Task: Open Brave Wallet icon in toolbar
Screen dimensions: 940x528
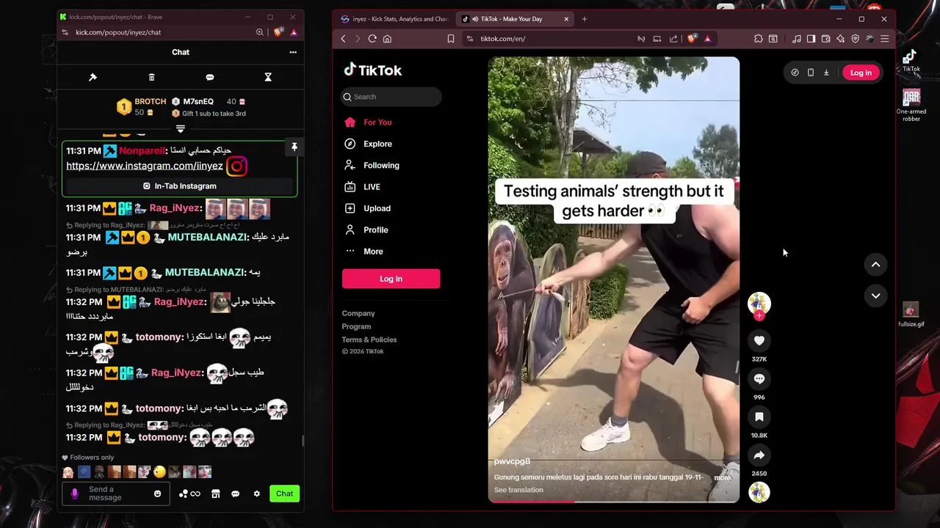Action: click(825, 39)
